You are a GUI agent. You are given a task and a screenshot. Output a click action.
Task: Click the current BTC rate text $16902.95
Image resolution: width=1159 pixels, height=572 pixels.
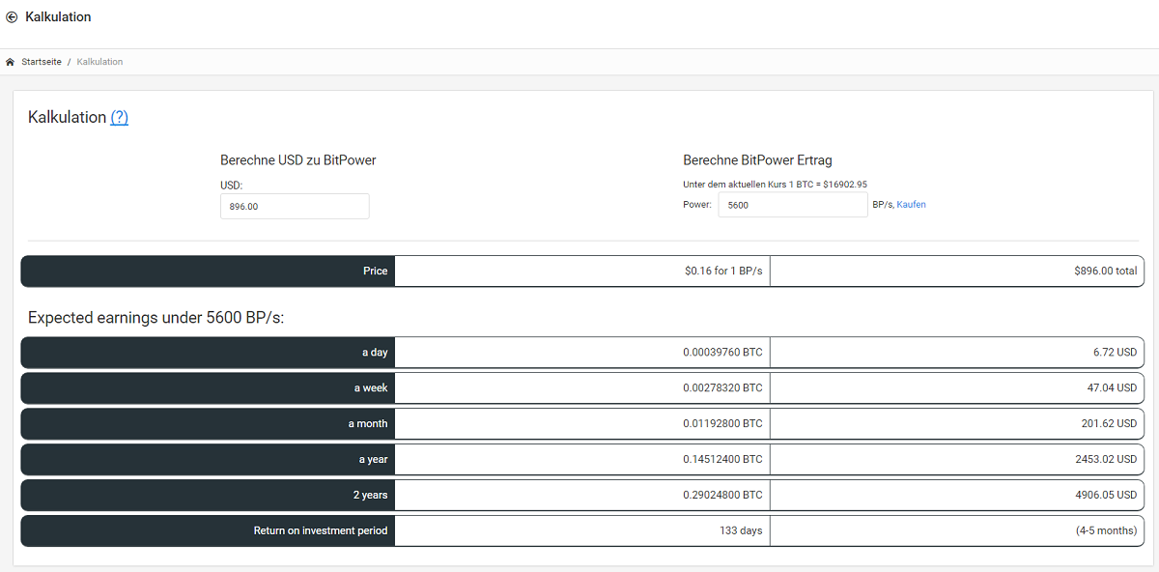[845, 184]
